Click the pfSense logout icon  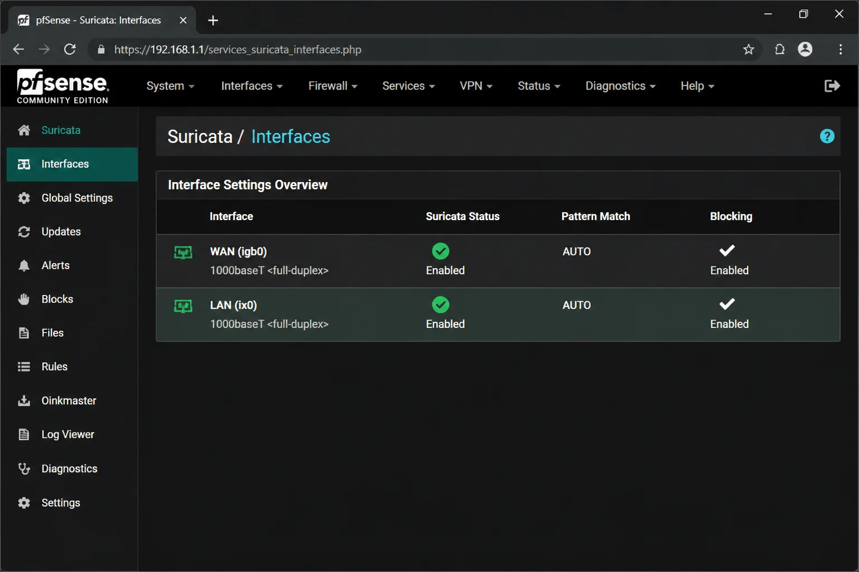tap(832, 85)
